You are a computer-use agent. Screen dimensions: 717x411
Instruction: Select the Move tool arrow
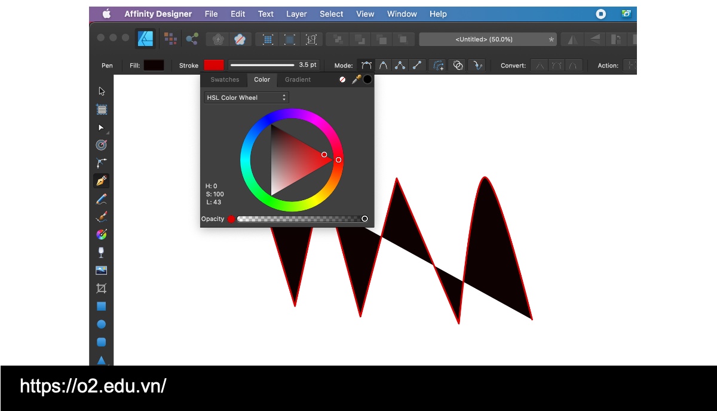[102, 91]
